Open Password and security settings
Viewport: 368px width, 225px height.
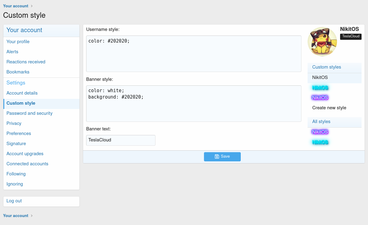29,113
